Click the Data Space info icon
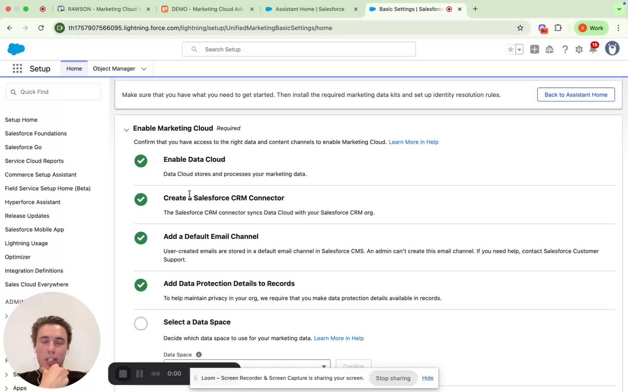The width and height of the screenshot is (628, 392). click(199, 355)
